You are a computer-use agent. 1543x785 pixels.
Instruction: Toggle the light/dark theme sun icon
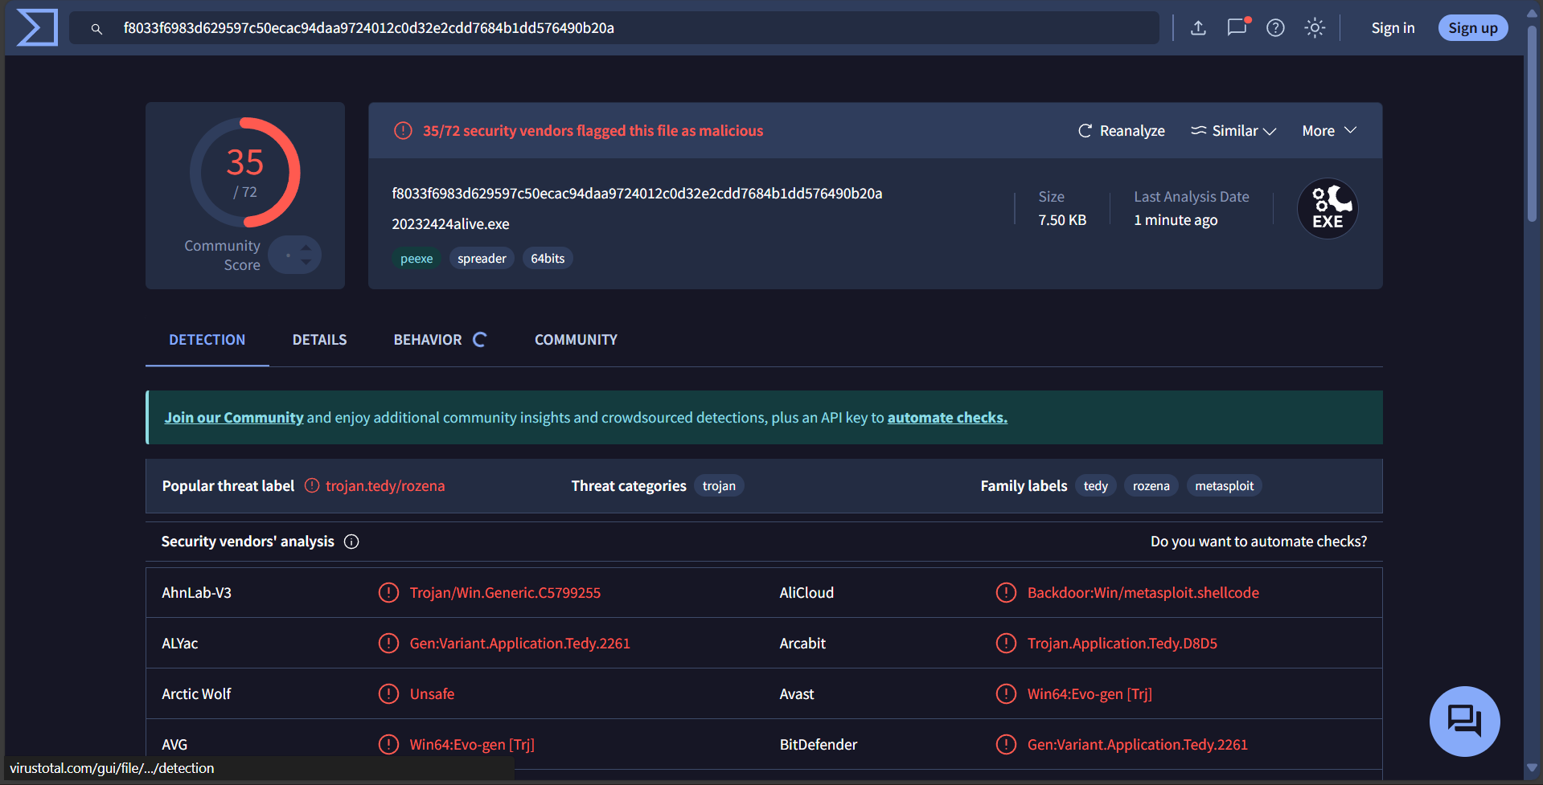pos(1315,28)
